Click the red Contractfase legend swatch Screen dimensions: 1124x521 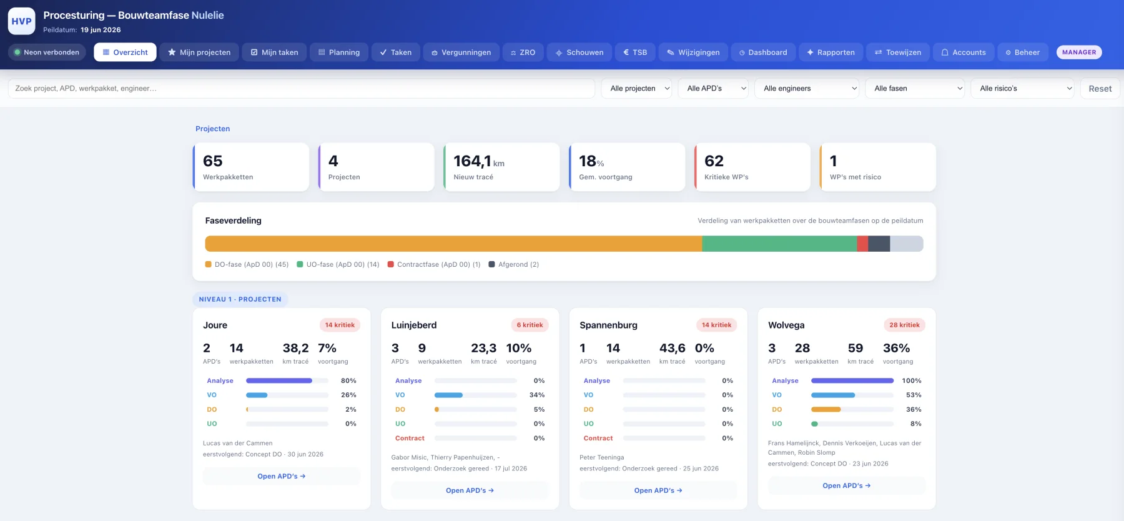[391, 264]
